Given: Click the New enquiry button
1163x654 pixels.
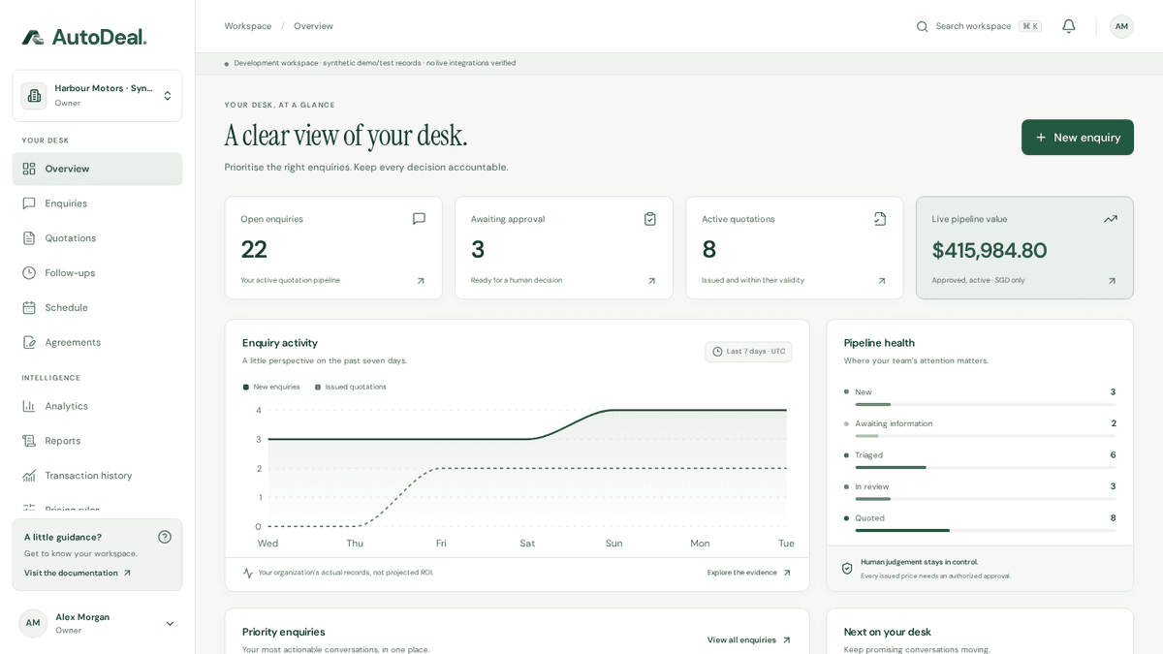Looking at the screenshot, I should click(x=1078, y=138).
